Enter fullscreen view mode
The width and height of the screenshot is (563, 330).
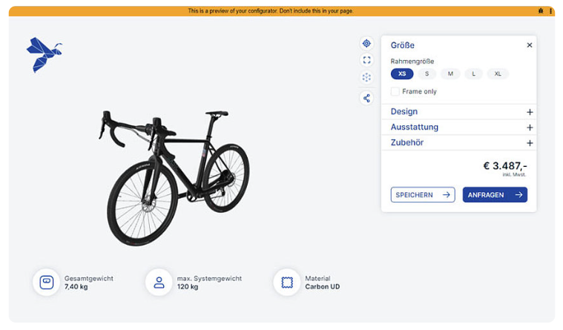pyautogui.click(x=366, y=60)
